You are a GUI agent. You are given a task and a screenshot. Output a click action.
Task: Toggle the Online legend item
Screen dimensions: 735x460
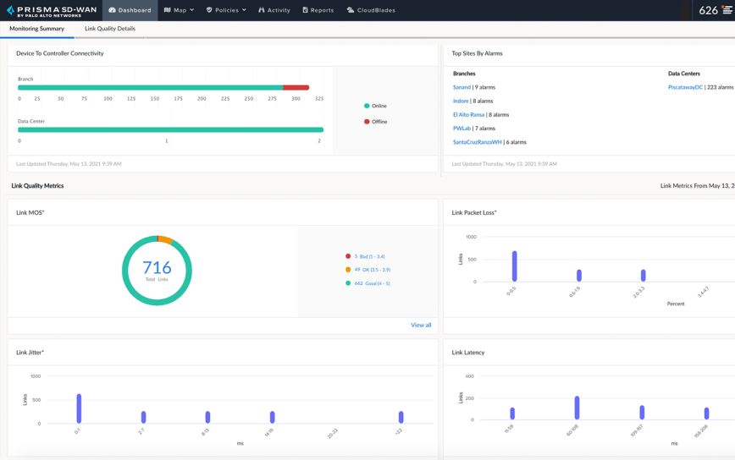[x=375, y=106]
